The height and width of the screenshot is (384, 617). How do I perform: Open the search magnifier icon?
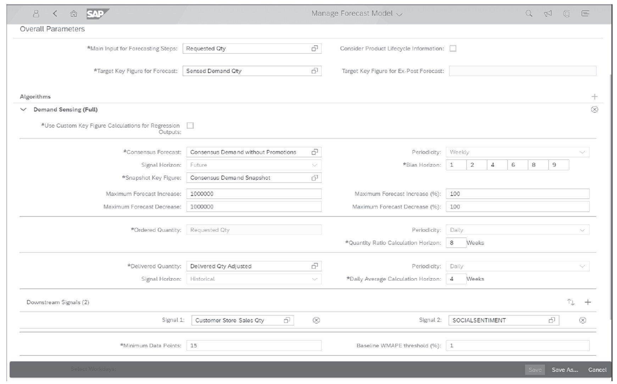529,13
